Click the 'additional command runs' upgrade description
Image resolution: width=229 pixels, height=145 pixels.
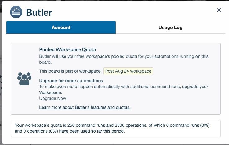(123, 90)
